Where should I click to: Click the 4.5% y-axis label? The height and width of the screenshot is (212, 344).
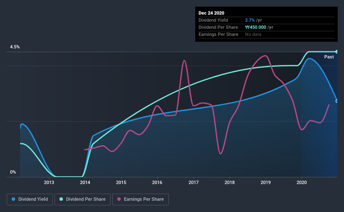point(15,47)
